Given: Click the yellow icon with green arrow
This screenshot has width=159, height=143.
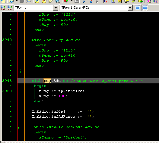Looking at the screenshot, I should coord(140,1).
